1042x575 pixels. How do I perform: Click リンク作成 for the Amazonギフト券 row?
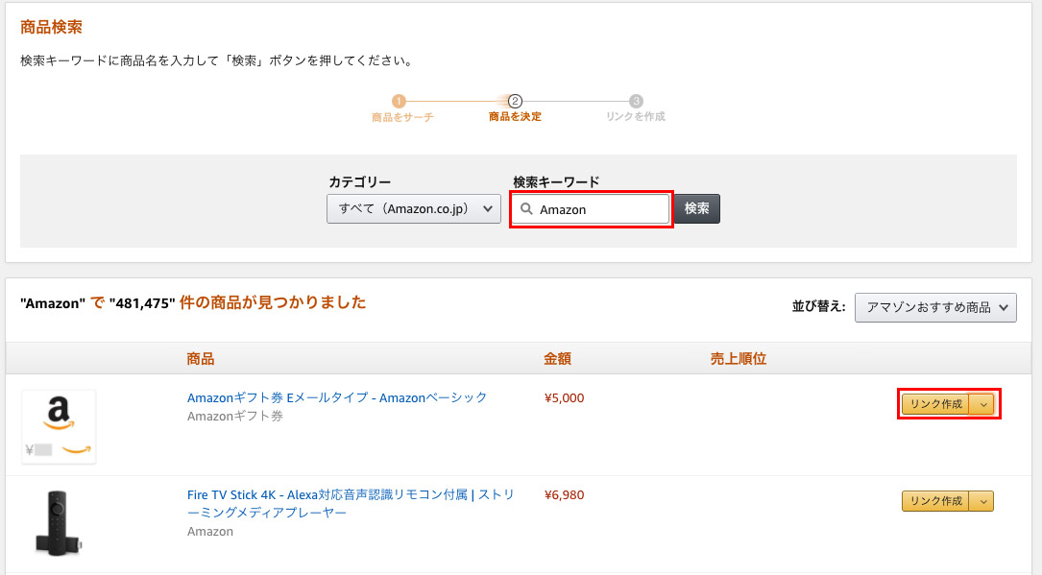935,404
